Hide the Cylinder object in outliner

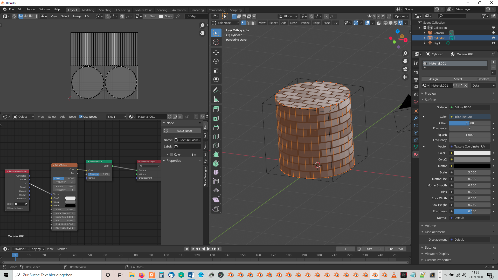pyautogui.click(x=493, y=38)
